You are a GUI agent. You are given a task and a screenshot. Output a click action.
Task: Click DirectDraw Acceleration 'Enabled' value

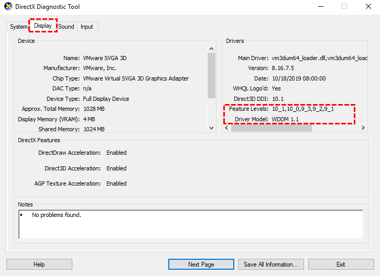tap(116, 153)
